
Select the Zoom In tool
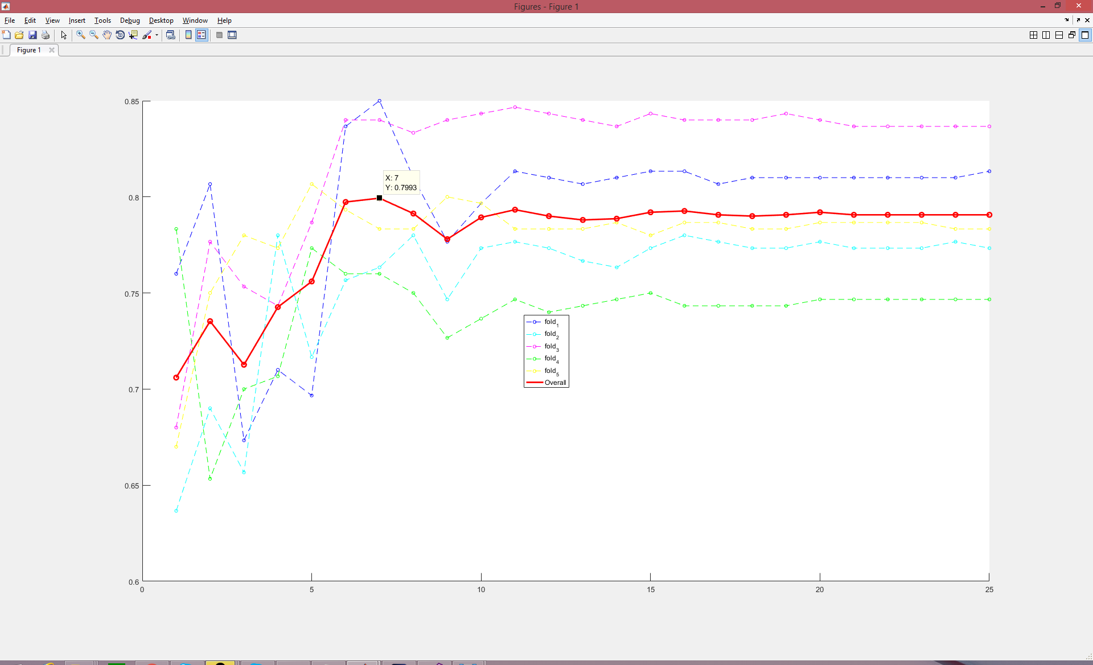tap(80, 35)
